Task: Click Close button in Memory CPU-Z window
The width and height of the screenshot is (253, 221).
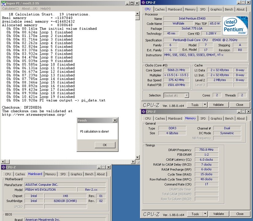Action: pyautogui.click(x=240, y=214)
